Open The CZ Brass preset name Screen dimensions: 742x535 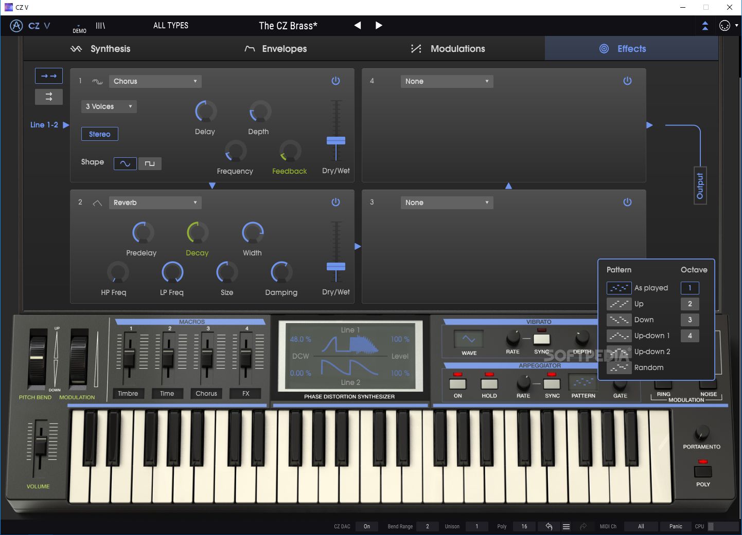click(x=288, y=26)
